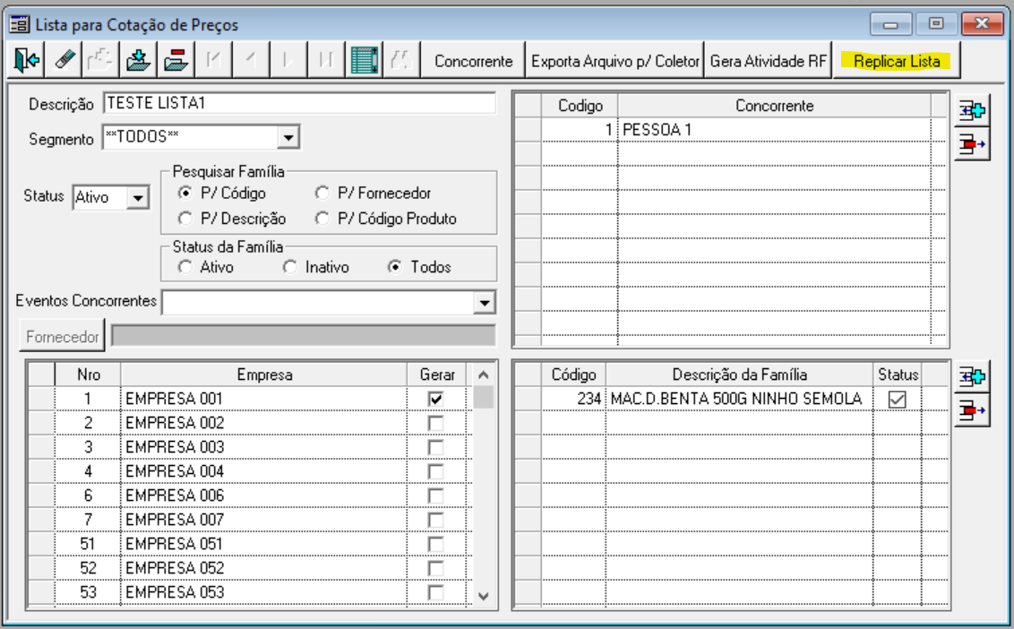The width and height of the screenshot is (1014, 629).
Task: Remove concorrente with the red arrow icon
Action: (972, 143)
